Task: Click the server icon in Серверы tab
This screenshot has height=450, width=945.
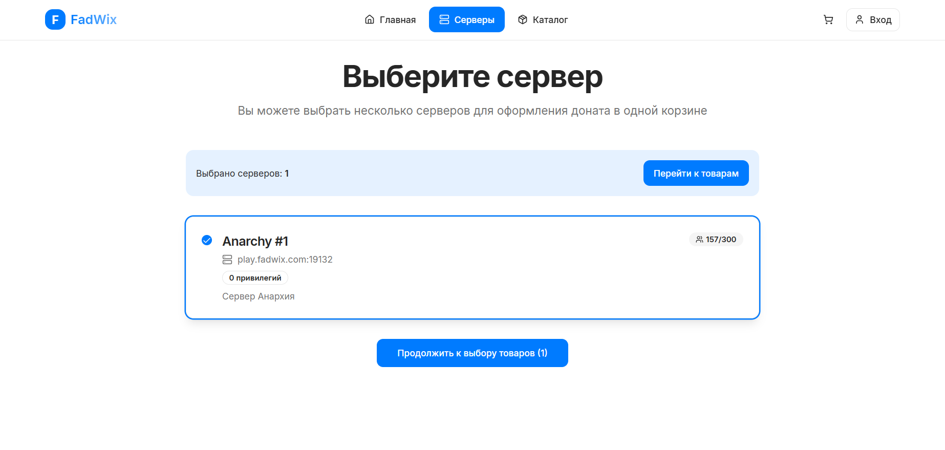Action: tap(444, 19)
